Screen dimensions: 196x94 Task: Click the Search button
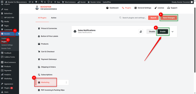[153, 18]
